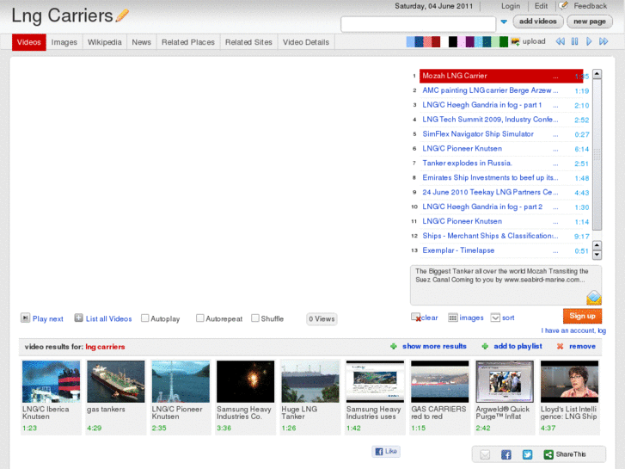Open the News tab

(142, 42)
